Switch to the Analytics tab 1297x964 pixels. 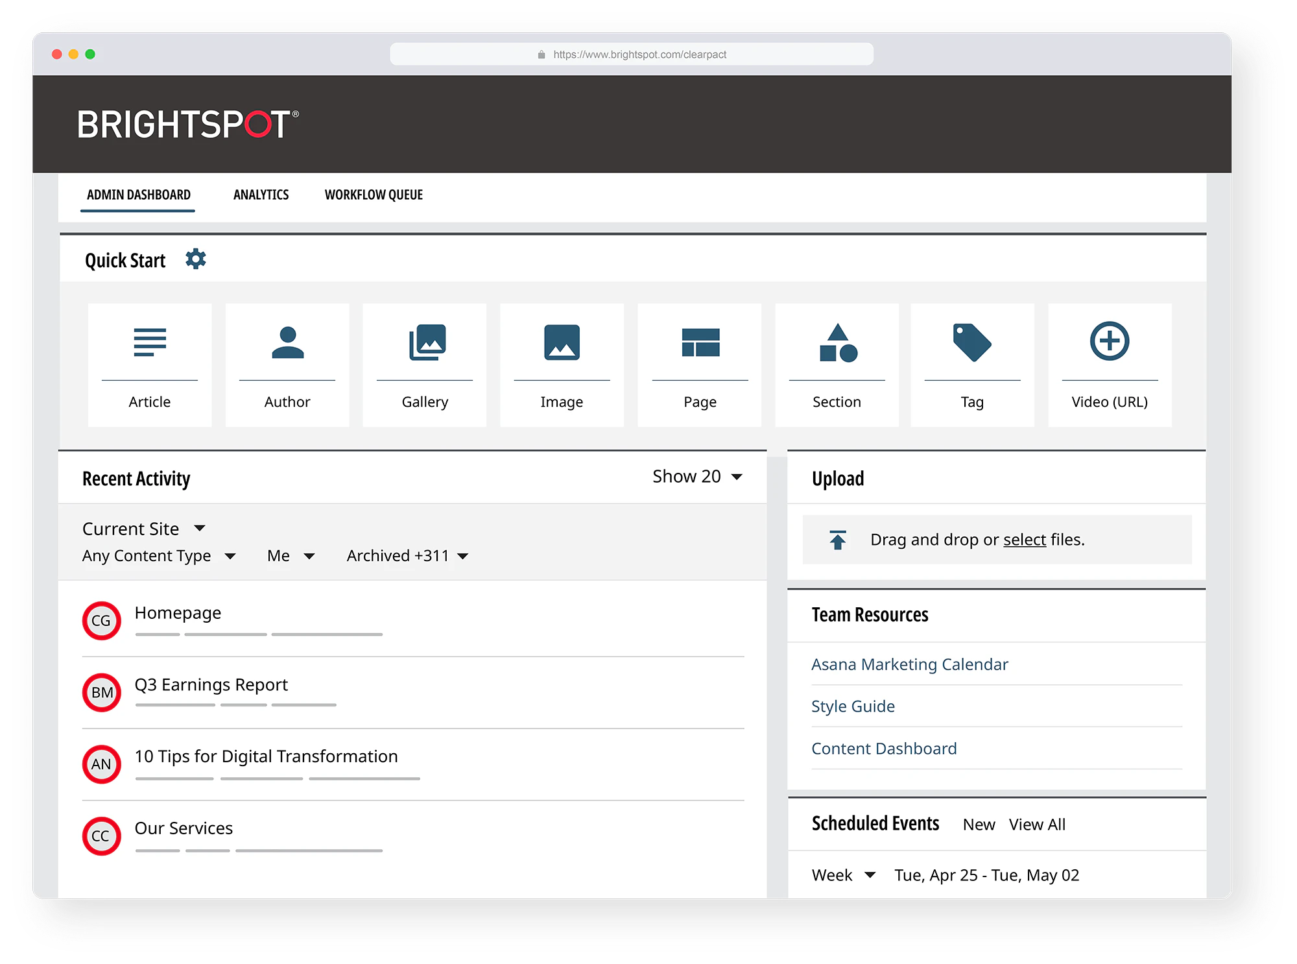tap(261, 195)
